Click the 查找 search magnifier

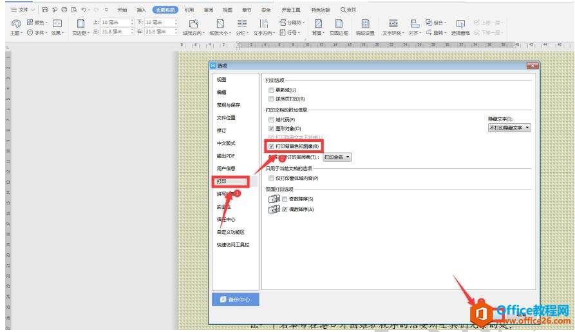pyautogui.click(x=343, y=10)
